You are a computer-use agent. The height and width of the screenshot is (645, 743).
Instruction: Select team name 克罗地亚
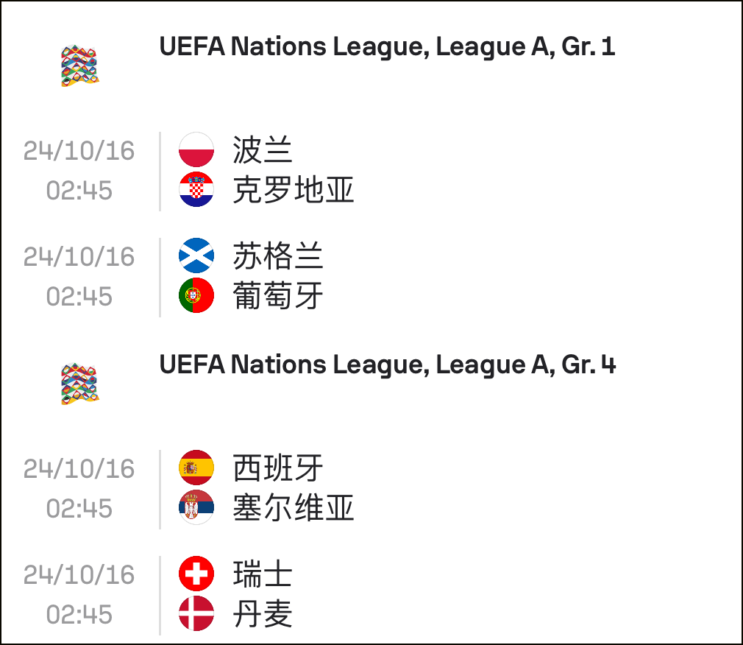[294, 190]
